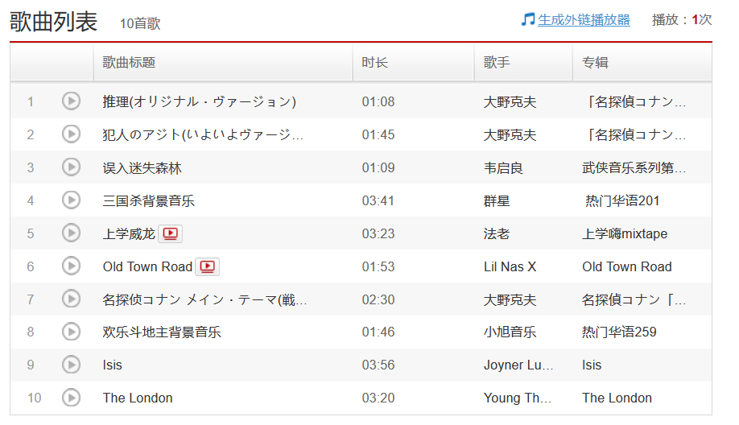739x425 pixels.
Task: Open the 生成外链播放器 link
Action: 584,20
